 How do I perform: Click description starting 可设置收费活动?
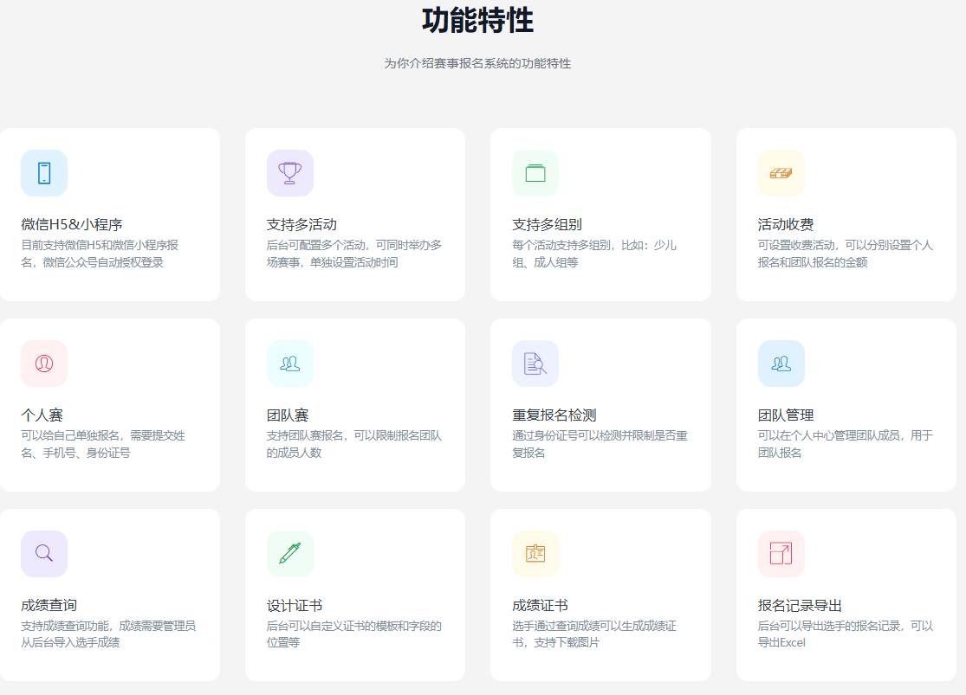846,254
